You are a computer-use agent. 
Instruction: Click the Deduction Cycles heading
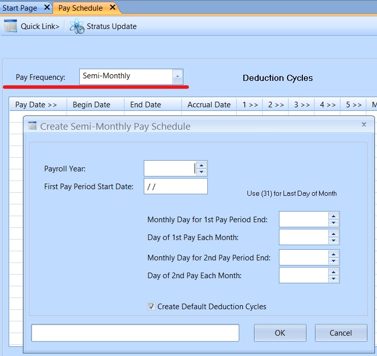pos(278,78)
